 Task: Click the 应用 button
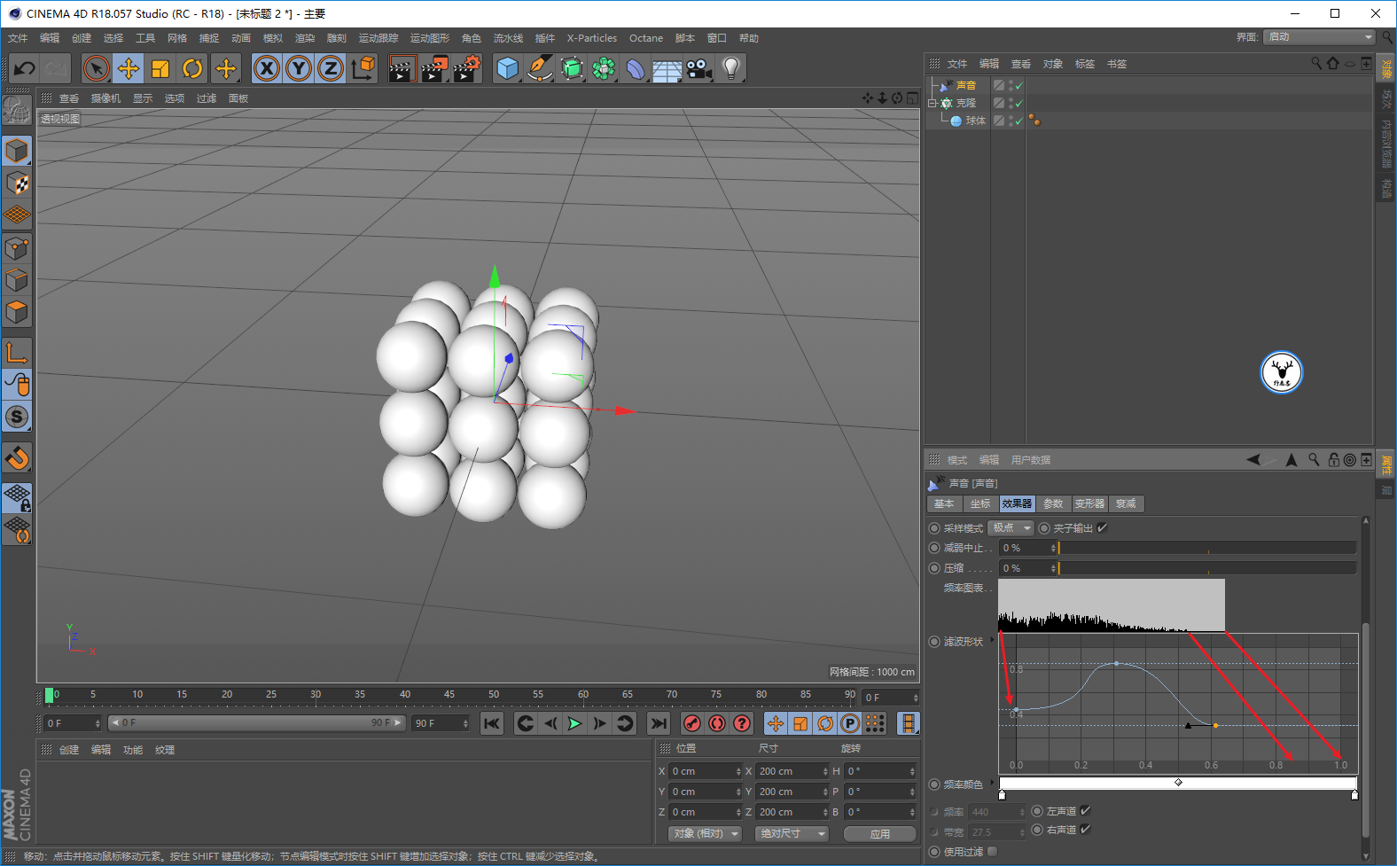point(880,834)
